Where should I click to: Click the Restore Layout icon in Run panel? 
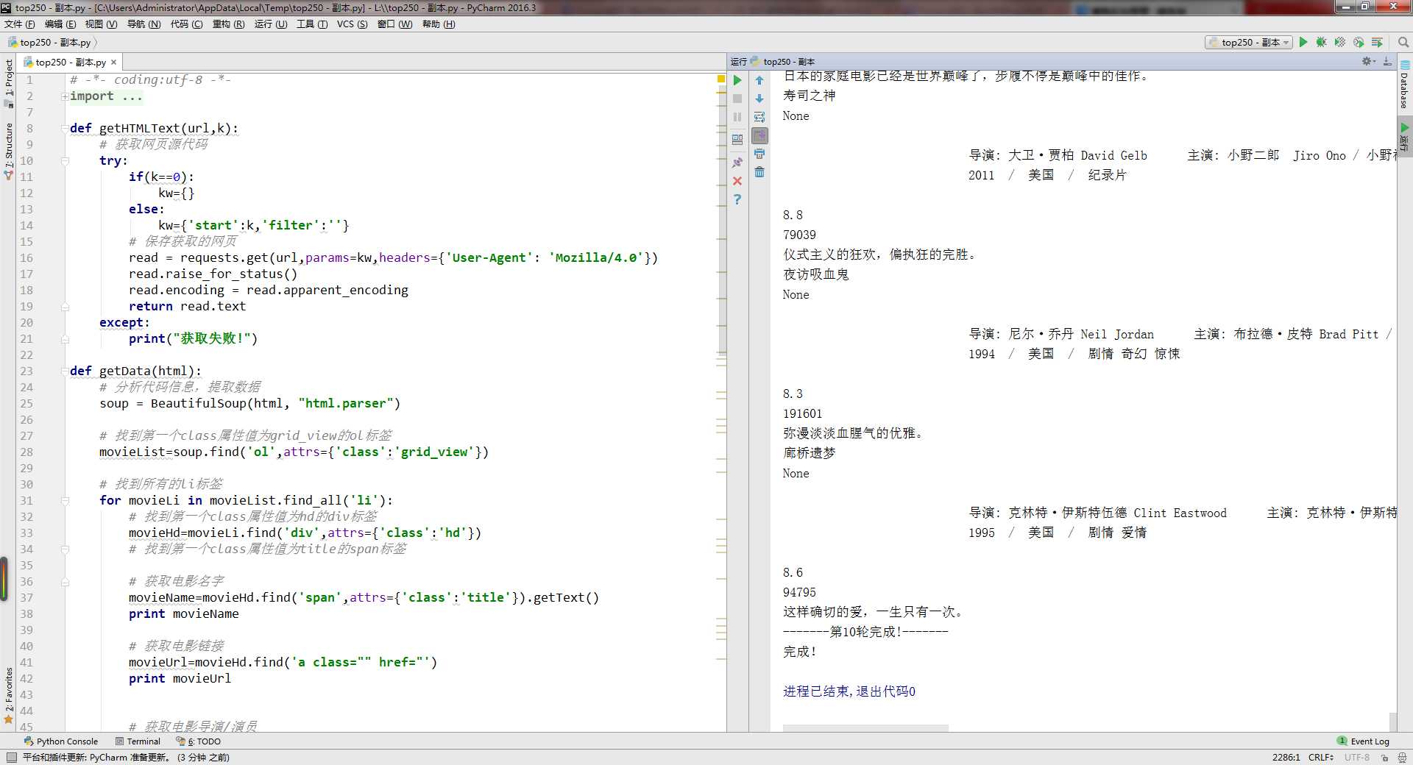pos(737,139)
